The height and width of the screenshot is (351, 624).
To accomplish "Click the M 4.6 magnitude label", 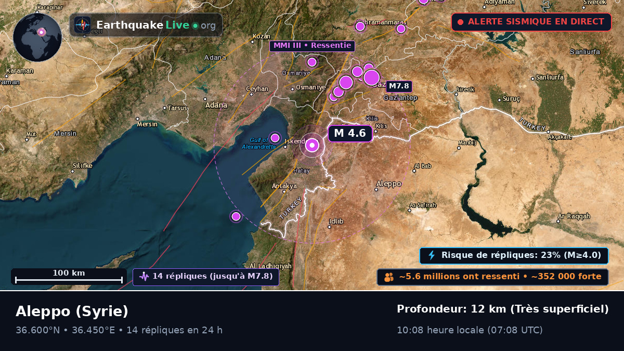I will coord(350,133).
